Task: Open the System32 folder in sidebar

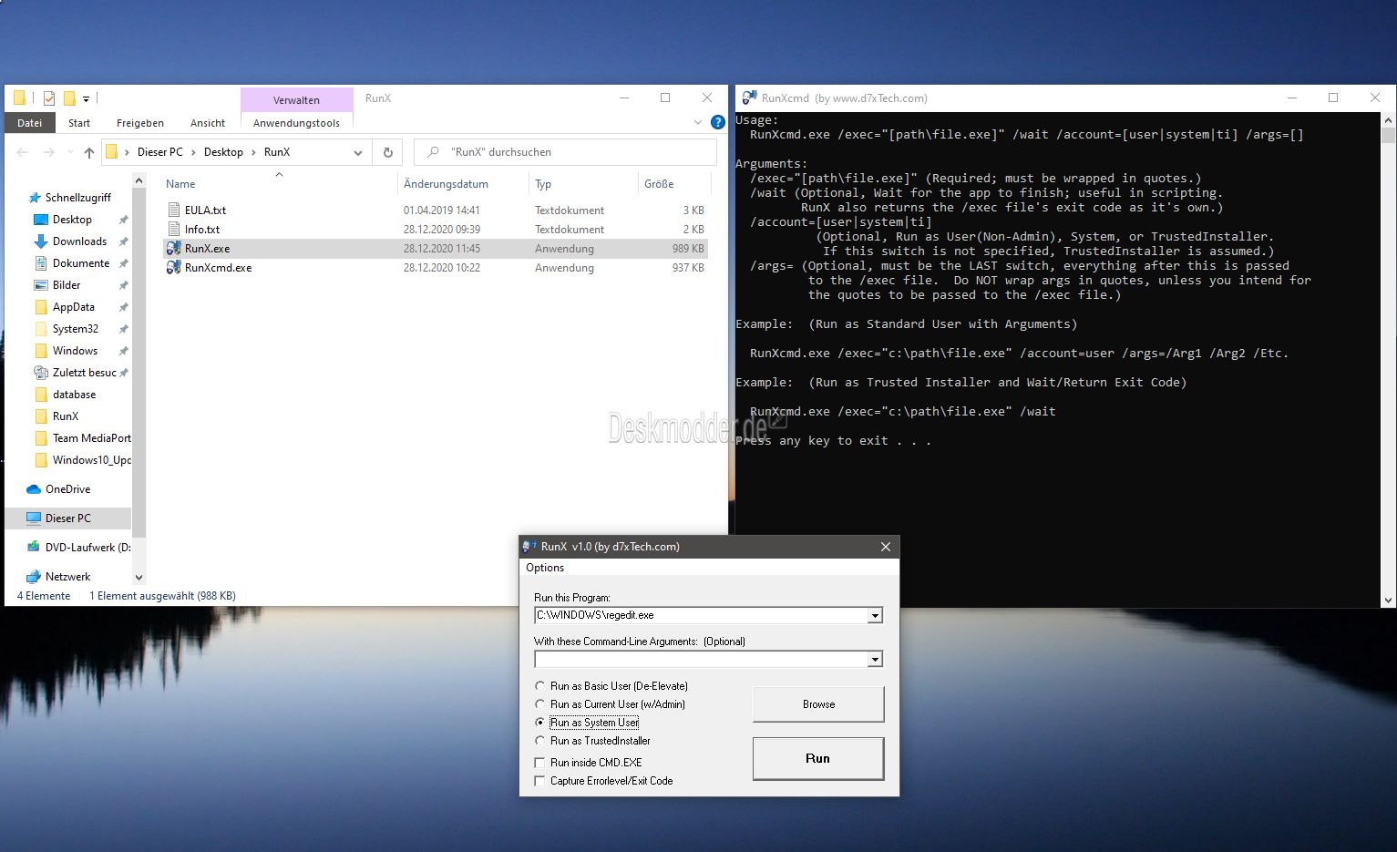Action: click(x=76, y=329)
